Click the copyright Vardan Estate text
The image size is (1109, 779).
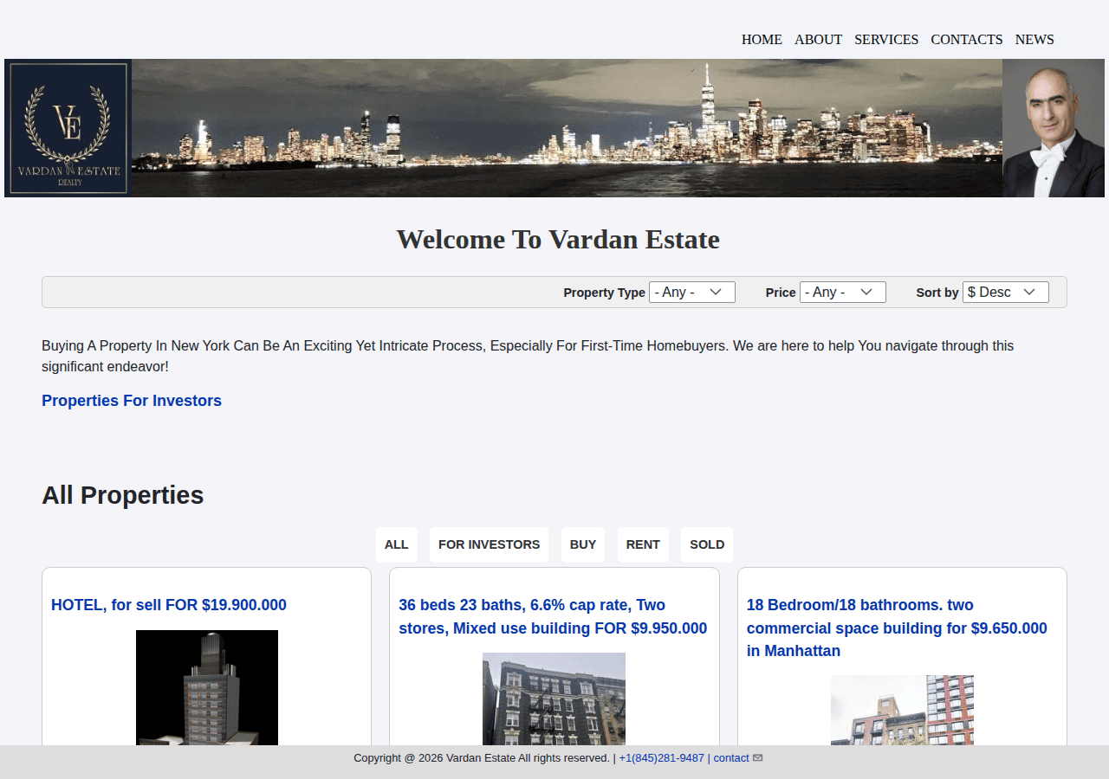tap(482, 758)
